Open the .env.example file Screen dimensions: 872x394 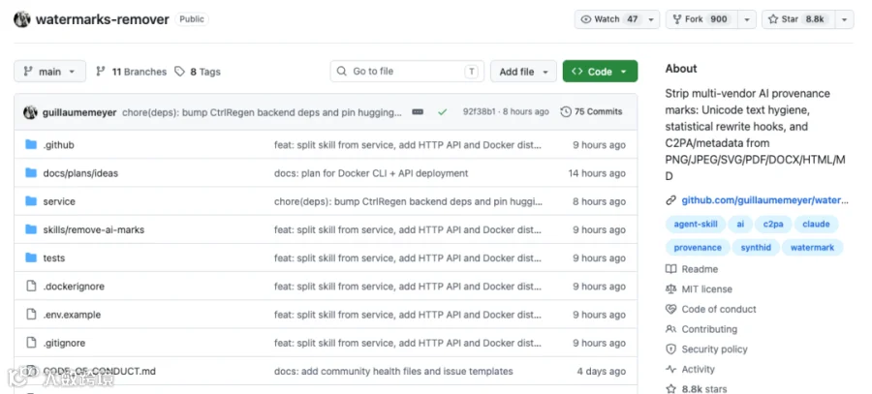point(72,315)
